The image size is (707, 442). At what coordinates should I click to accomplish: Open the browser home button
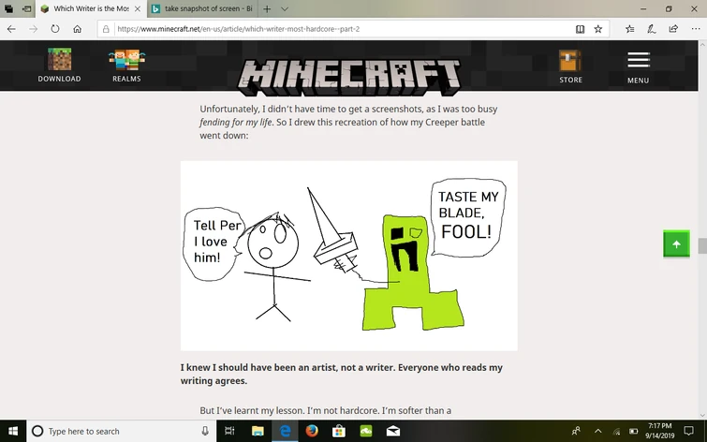(x=77, y=29)
